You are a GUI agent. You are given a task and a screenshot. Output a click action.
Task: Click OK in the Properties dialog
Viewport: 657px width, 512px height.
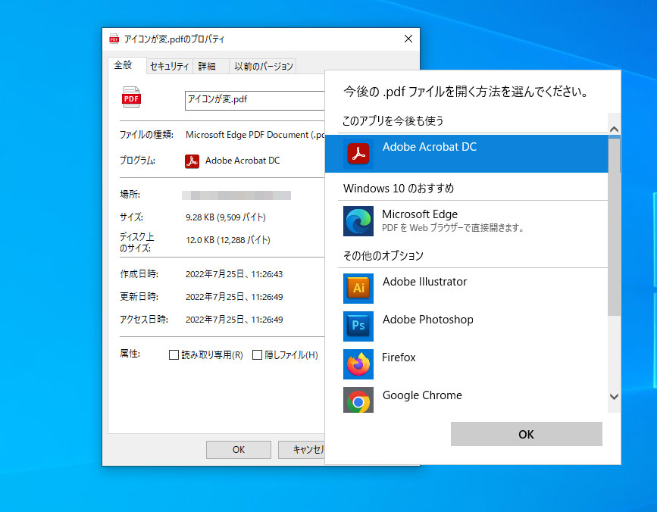239,450
